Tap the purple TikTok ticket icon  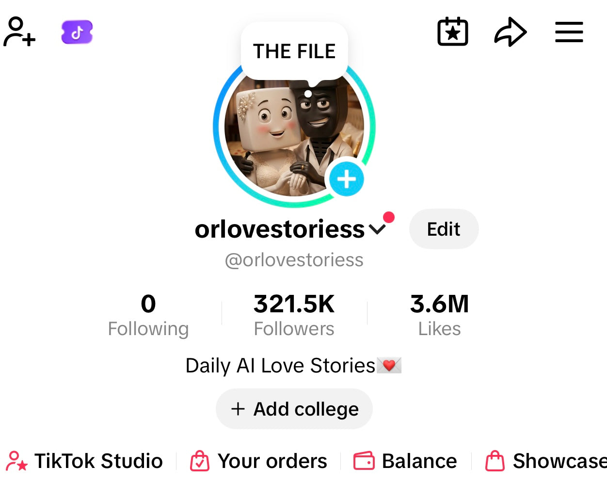pyautogui.click(x=77, y=32)
